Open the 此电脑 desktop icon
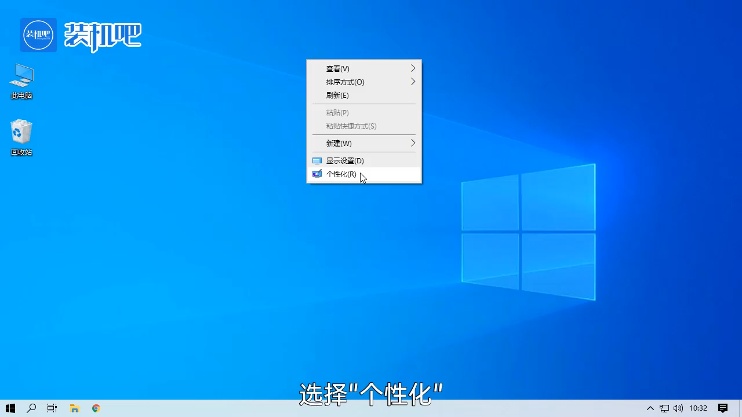The height and width of the screenshot is (417, 742). click(21, 81)
